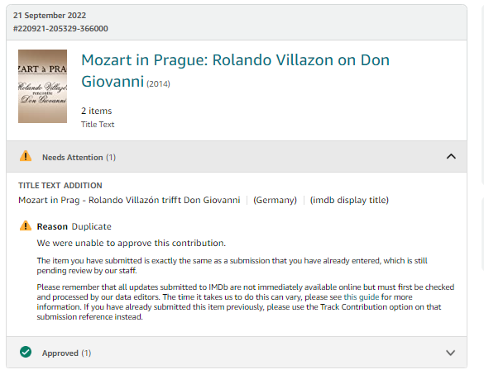Open the Mozart in Prague poster thumbnail
The width and height of the screenshot is (484, 384).
(42, 86)
